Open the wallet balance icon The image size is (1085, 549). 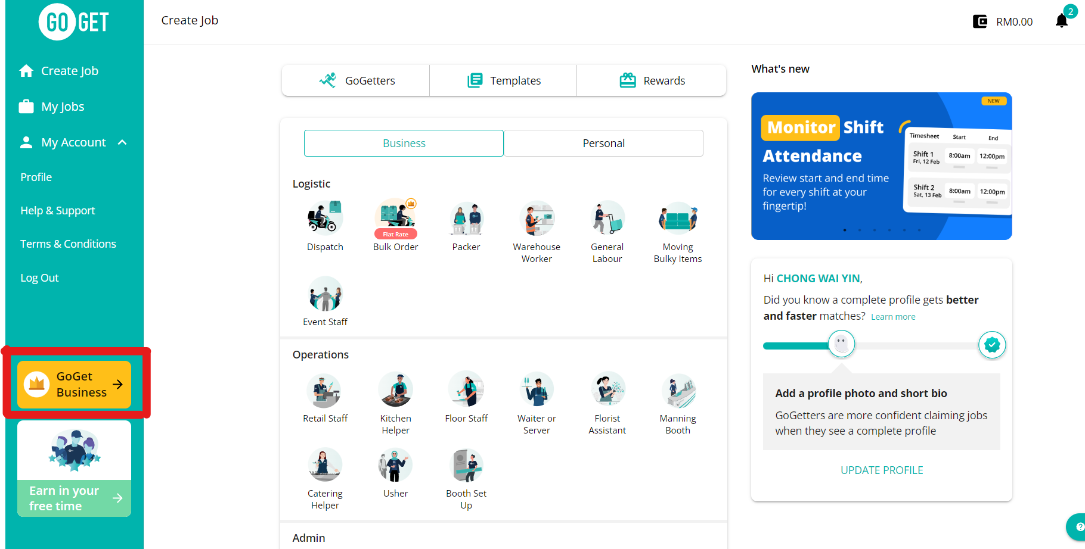click(979, 22)
